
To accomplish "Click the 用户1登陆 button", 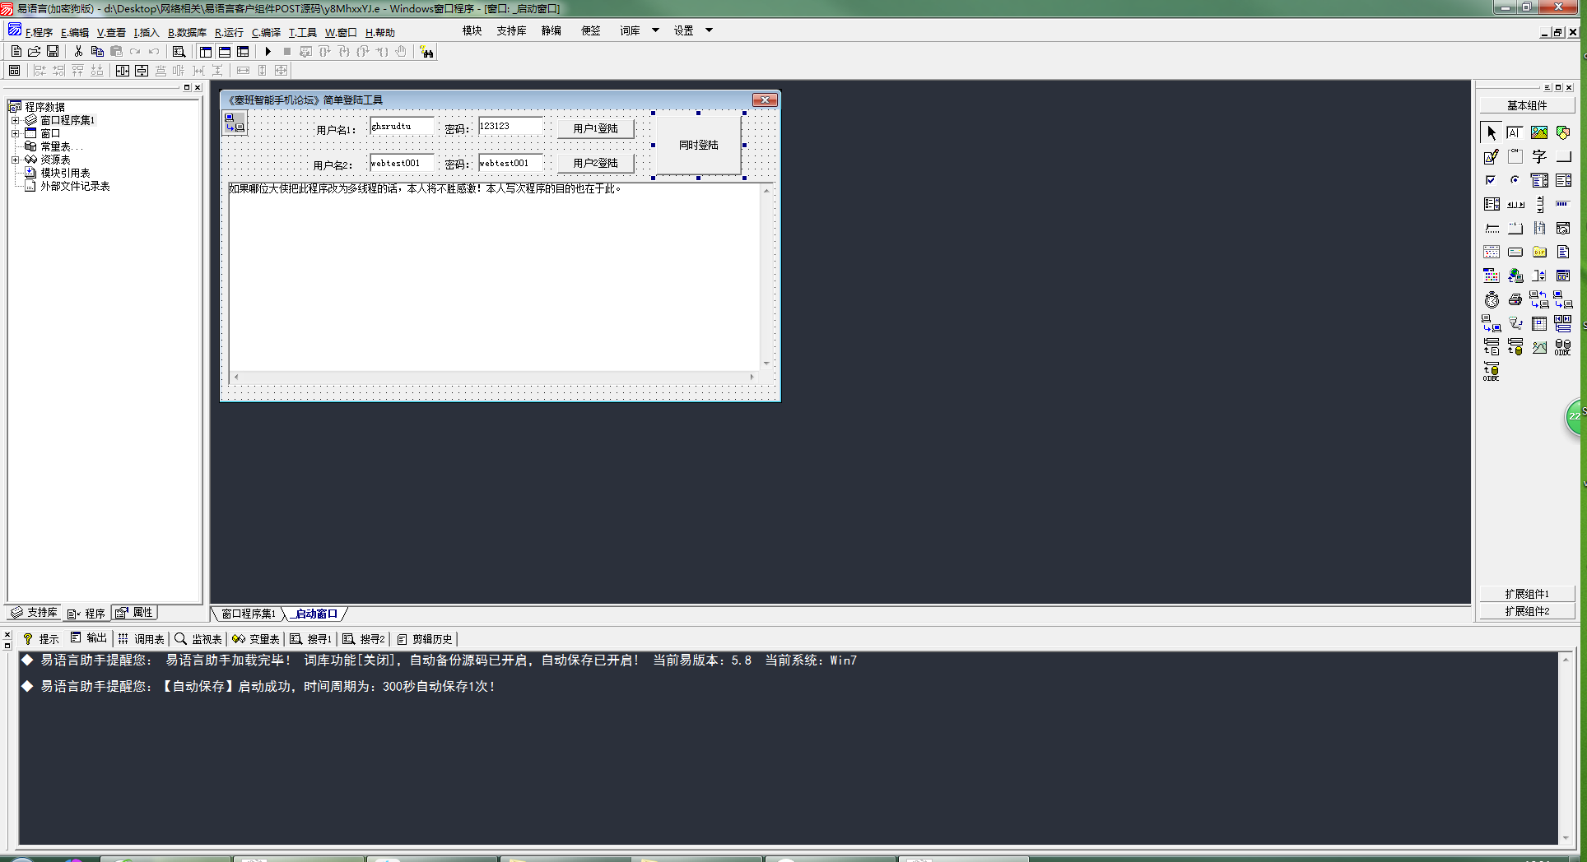I will pyautogui.click(x=595, y=128).
